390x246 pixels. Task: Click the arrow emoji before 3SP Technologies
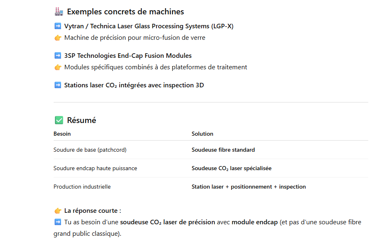[x=58, y=56]
